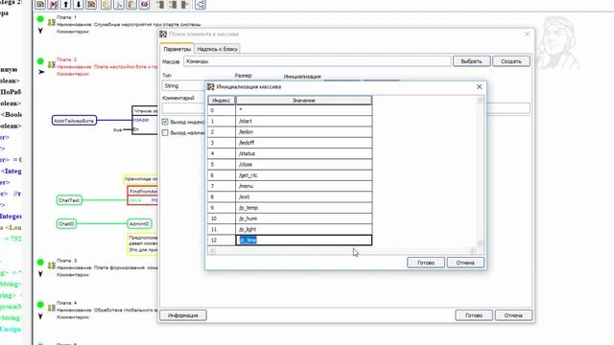Click the table's horizontal scrollbar left arrow
This screenshot has height=345, width=614.
pyautogui.click(x=212, y=251)
